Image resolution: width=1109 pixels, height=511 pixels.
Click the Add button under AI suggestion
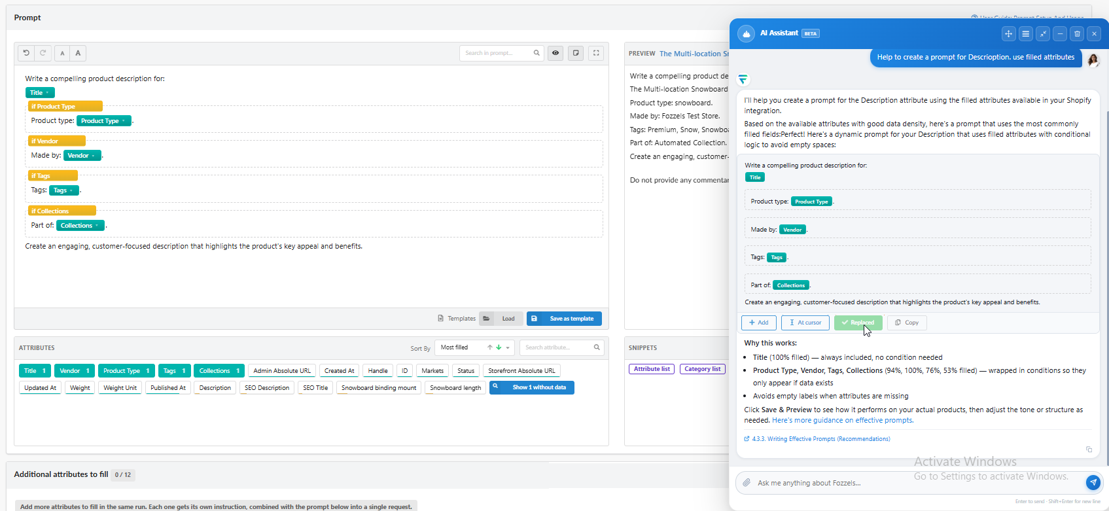click(759, 323)
